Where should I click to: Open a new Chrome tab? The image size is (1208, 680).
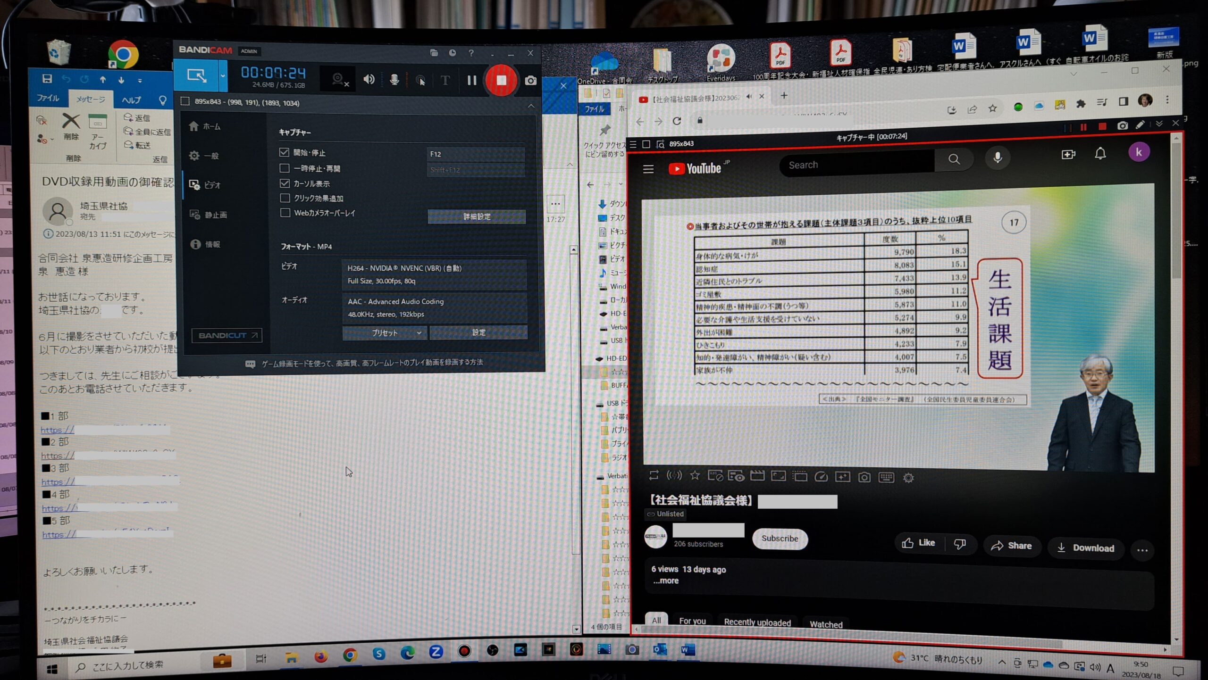[x=784, y=96]
